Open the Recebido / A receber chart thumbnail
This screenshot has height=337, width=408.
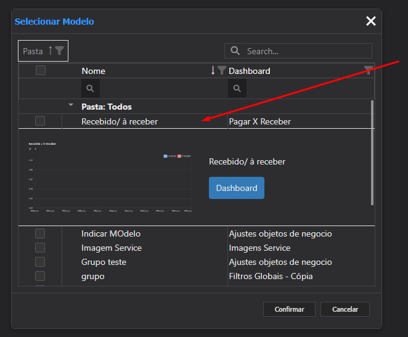tap(110, 177)
